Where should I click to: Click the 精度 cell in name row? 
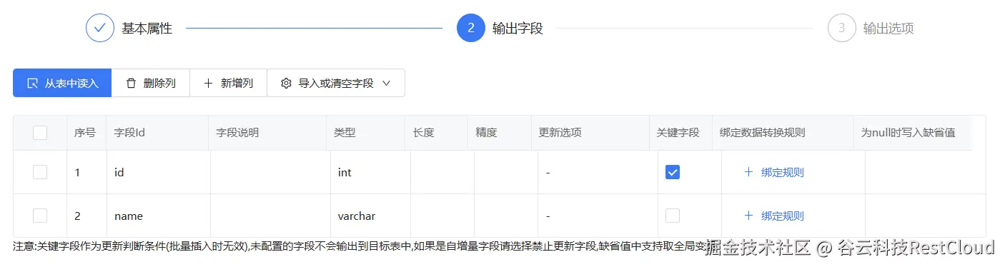point(506,216)
